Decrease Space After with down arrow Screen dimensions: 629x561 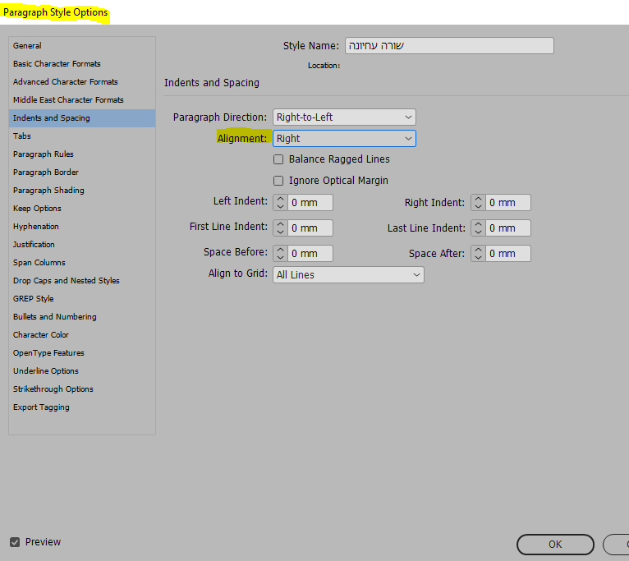[x=478, y=258]
